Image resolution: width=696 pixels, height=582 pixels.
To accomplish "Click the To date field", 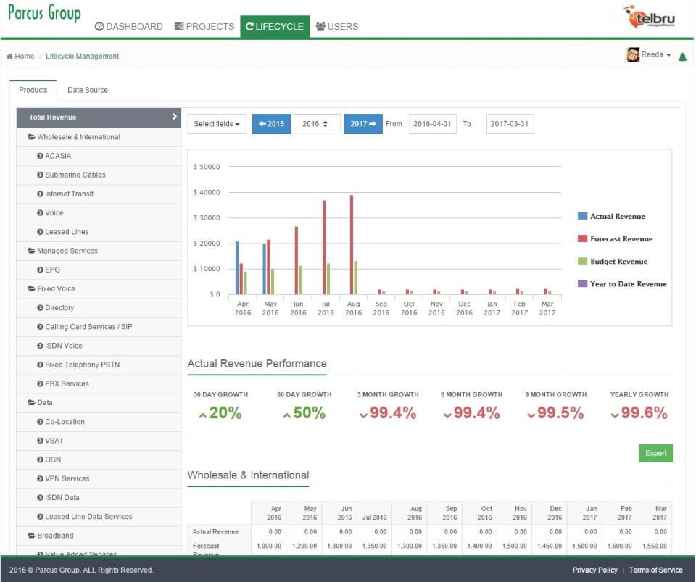I will (510, 124).
